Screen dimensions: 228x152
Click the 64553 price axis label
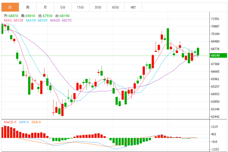pyautogui.click(x=215, y=94)
